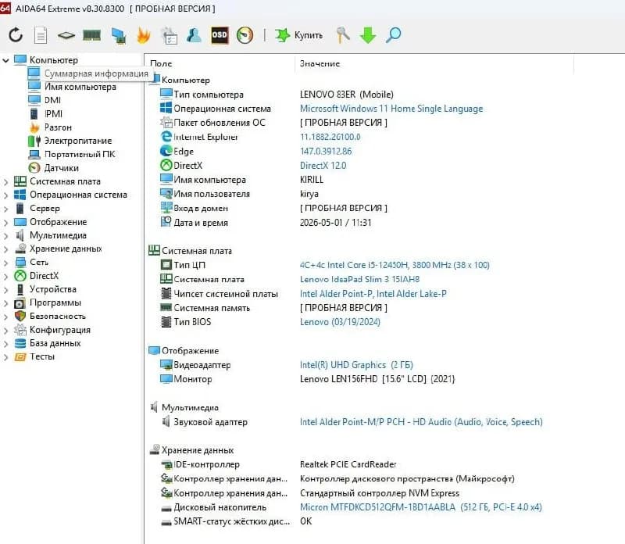Select the Системная память row
Image resolution: width=625 pixels, height=544 pixels.
pyautogui.click(x=273, y=308)
